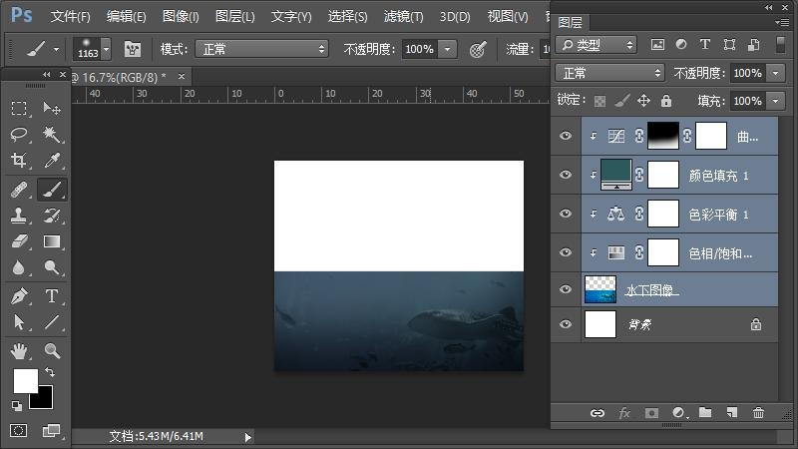Add a layer mask
This screenshot has width=798, height=449.
click(651, 413)
